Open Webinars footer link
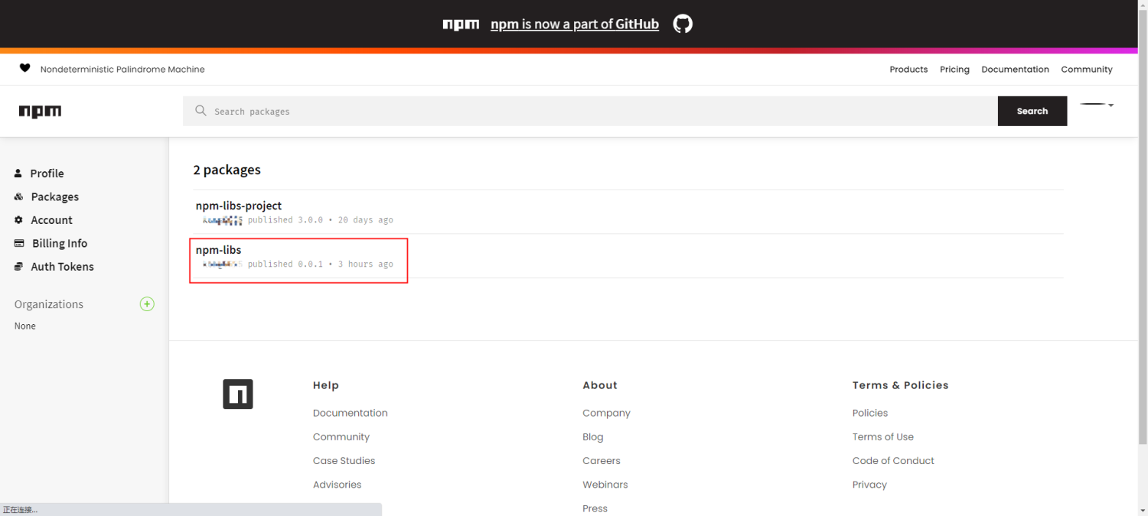Viewport: 1148px width, 516px height. tap(605, 485)
